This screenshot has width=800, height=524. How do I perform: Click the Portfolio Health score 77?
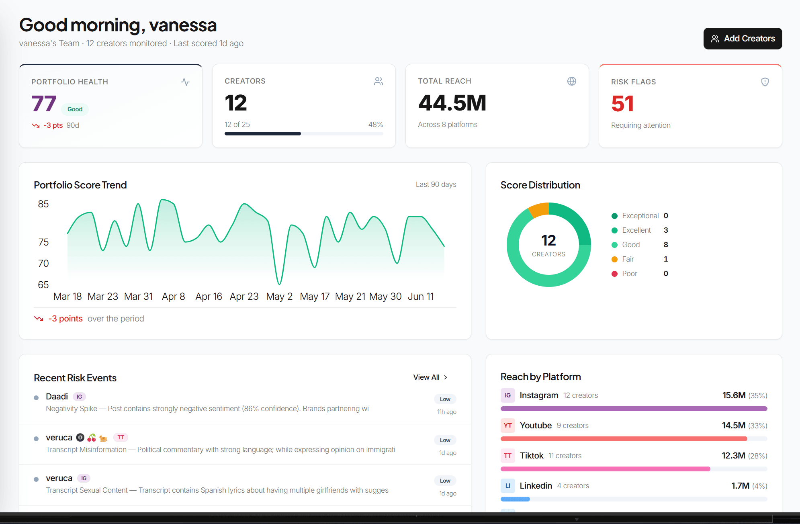(44, 104)
